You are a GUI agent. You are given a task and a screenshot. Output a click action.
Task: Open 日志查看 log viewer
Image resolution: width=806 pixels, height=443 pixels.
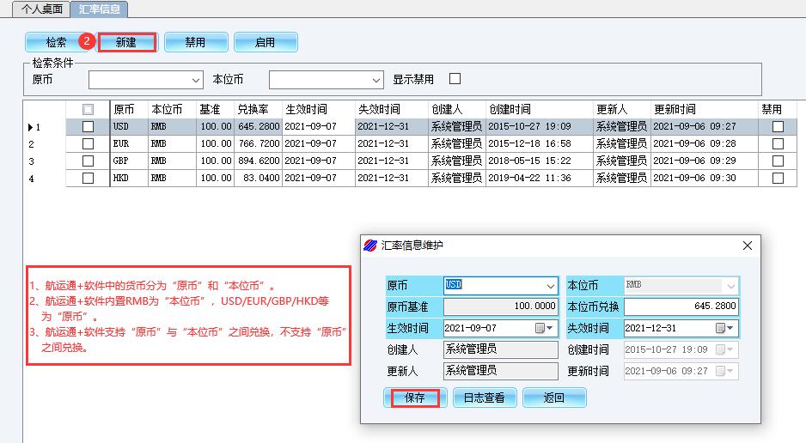click(x=484, y=397)
